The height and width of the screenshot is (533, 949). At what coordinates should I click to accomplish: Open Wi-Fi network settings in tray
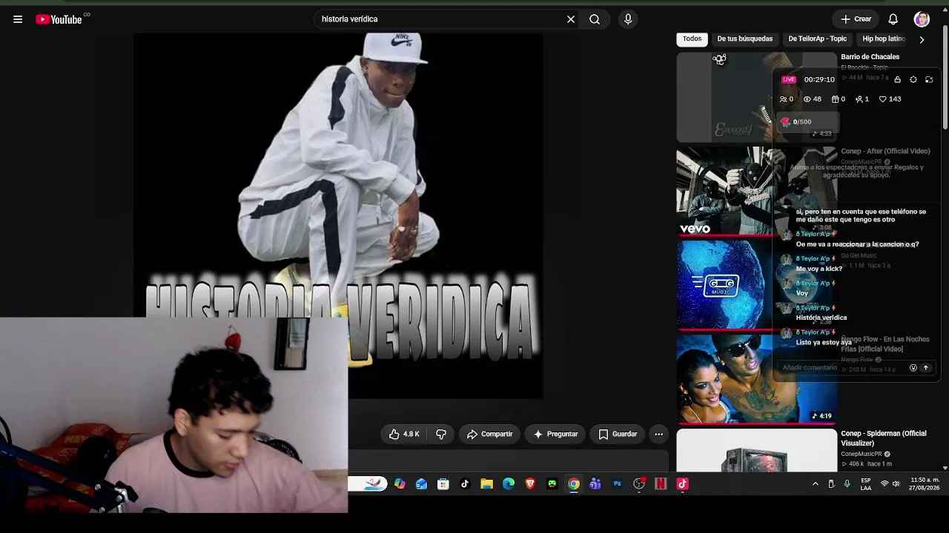pyautogui.click(x=884, y=484)
